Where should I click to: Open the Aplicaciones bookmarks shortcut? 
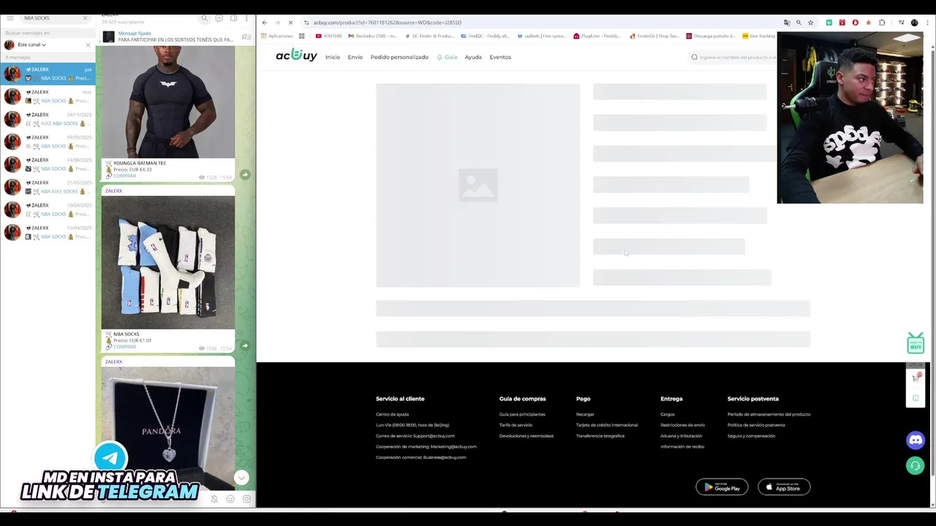(277, 36)
